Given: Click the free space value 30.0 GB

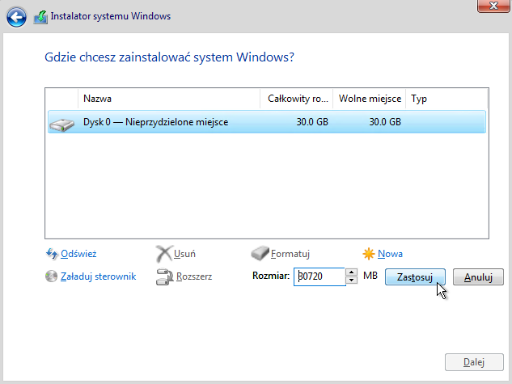Looking at the screenshot, I should [x=385, y=122].
